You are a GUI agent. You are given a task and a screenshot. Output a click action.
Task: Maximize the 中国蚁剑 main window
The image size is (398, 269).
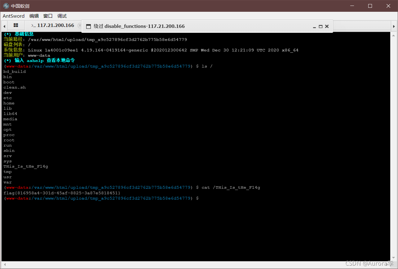(370, 6)
